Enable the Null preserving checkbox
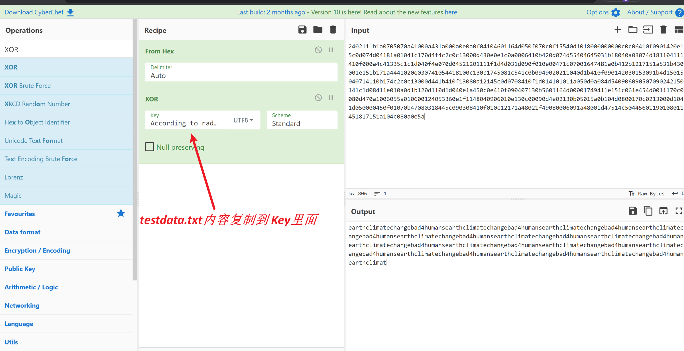The width and height of the screenshot is (684, 351). click(150, 147)
